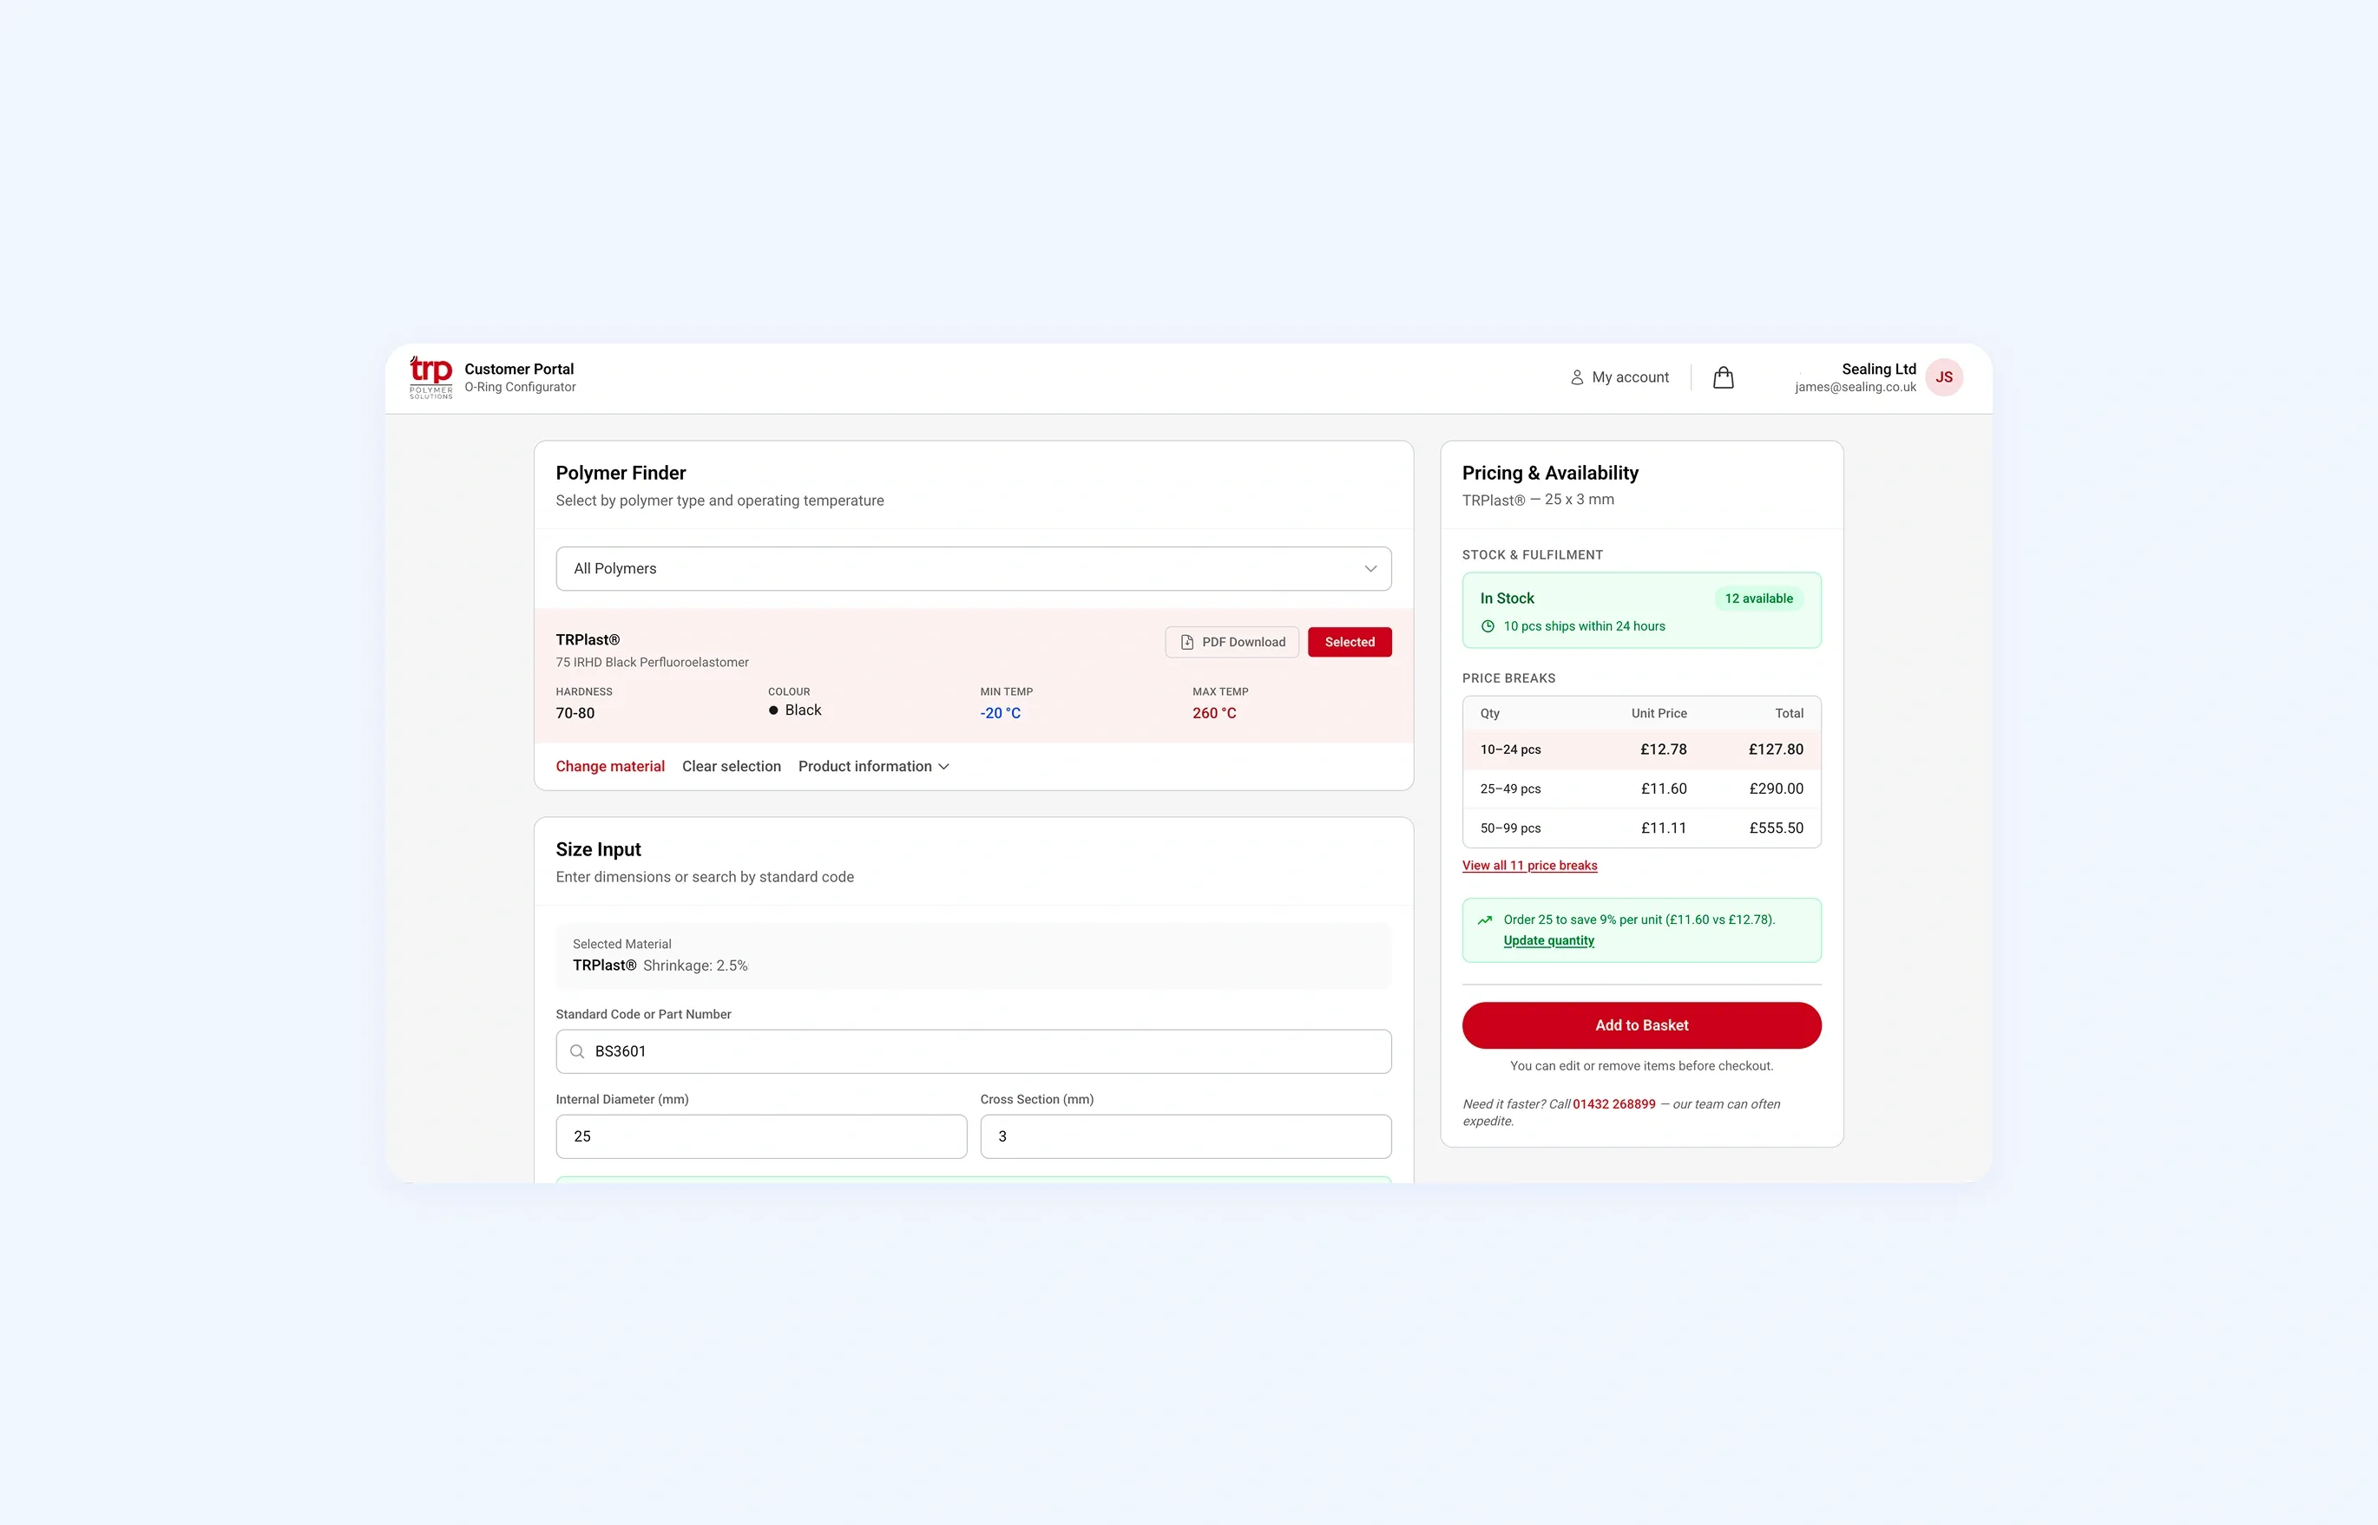Click the Add to Basket button
Viewport: 2378px width, 1525px height.
[1641, 1025]
